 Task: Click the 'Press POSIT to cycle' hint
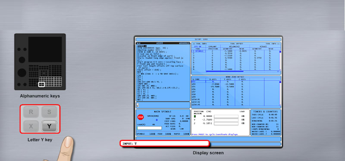(215, 134)
